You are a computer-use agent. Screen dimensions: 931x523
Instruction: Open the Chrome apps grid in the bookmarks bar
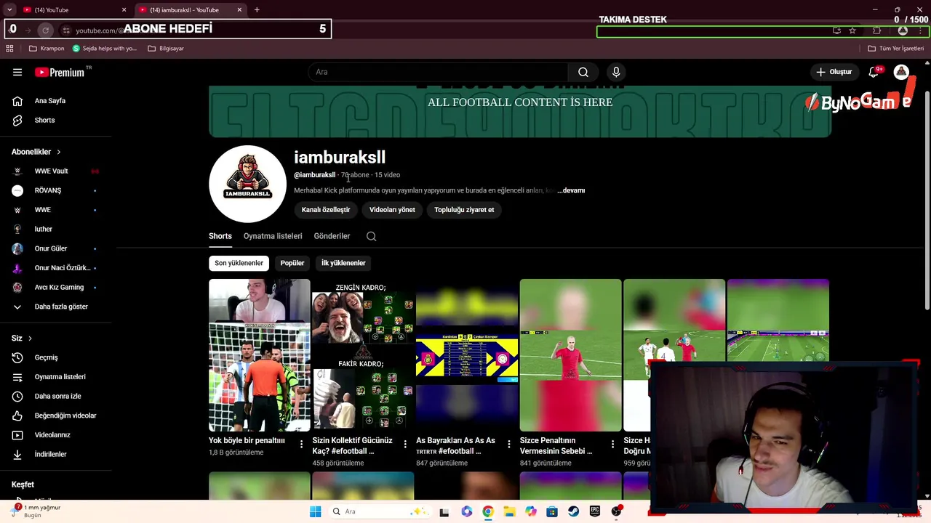point(9,49)
